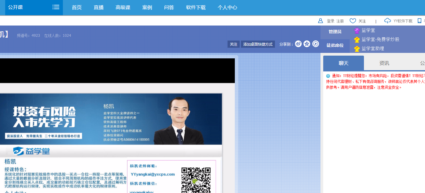Open the 高级课 navigation item
The width and height of the screenshot is (425, 193).
[123, 8]
